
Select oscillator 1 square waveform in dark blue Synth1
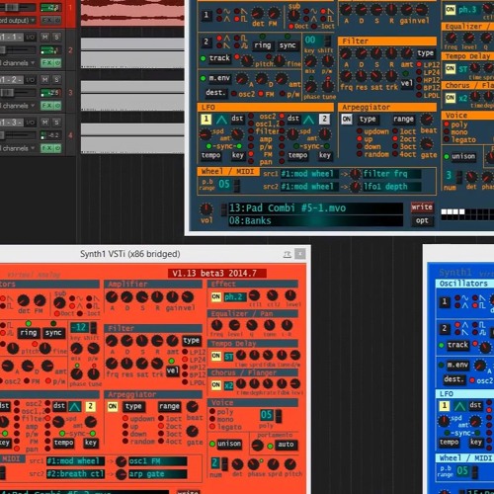[x=237, y=19]
